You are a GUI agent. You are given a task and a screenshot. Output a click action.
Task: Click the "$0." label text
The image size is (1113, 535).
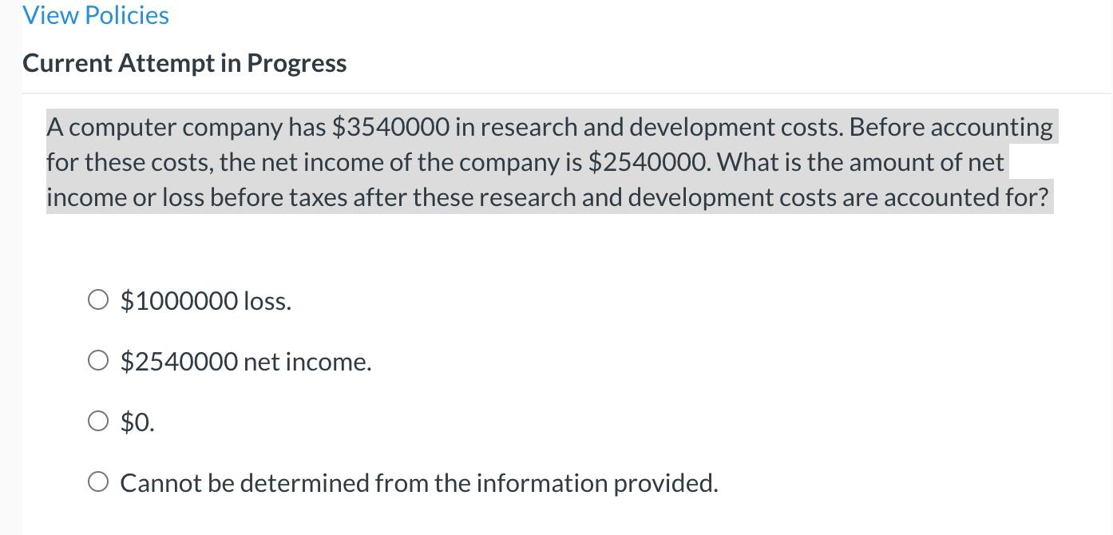tap(137, 422)
